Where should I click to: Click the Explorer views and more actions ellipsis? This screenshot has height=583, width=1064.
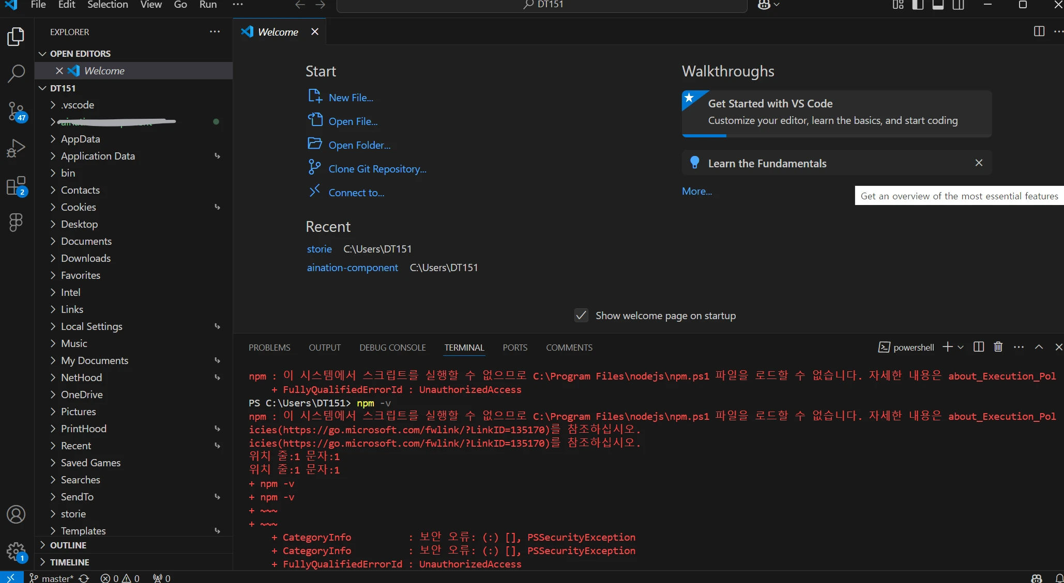pos(215,31)
